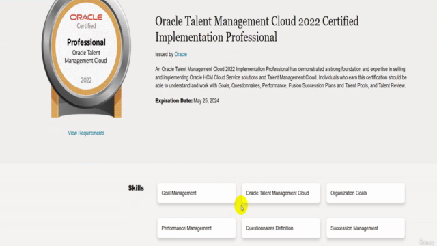Click the certification title heading
Image resolution: width=437 pixels, height=246 pixels.
257,29
